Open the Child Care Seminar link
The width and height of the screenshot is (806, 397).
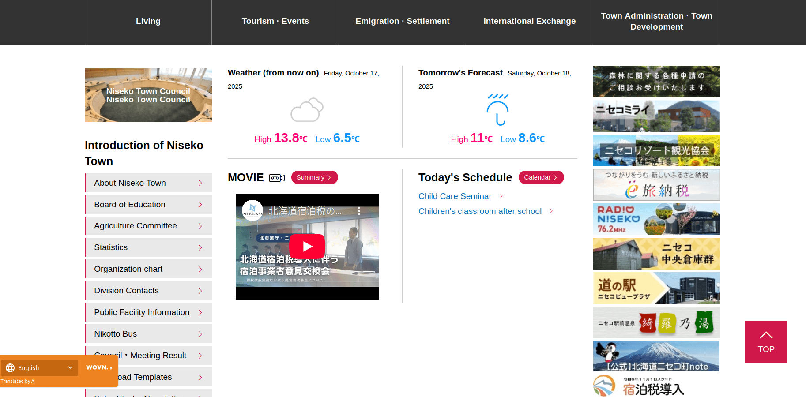click(x=455, y=196)
